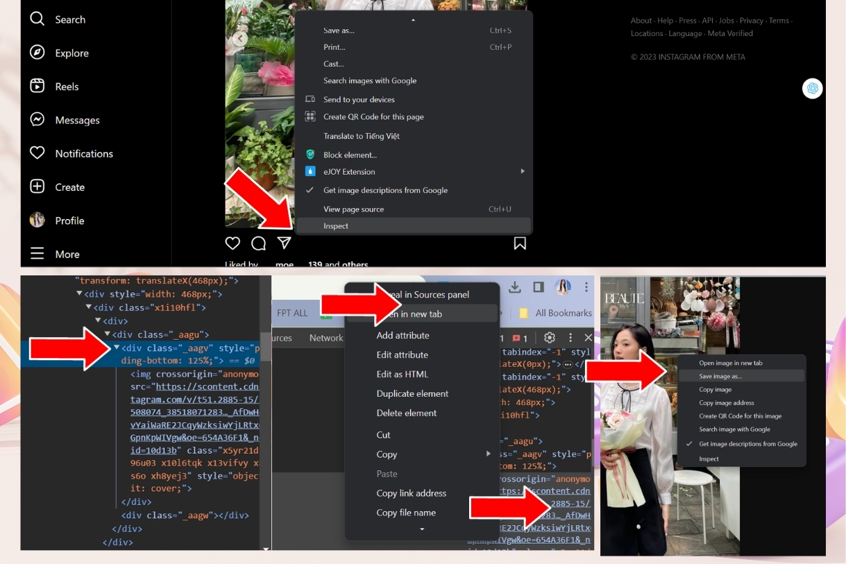Image resolution: width=846 pixels, height=564 pixels.
Task: Click the Meta Verified footer link
Action: pyautogui.click(x=730, y=33)
